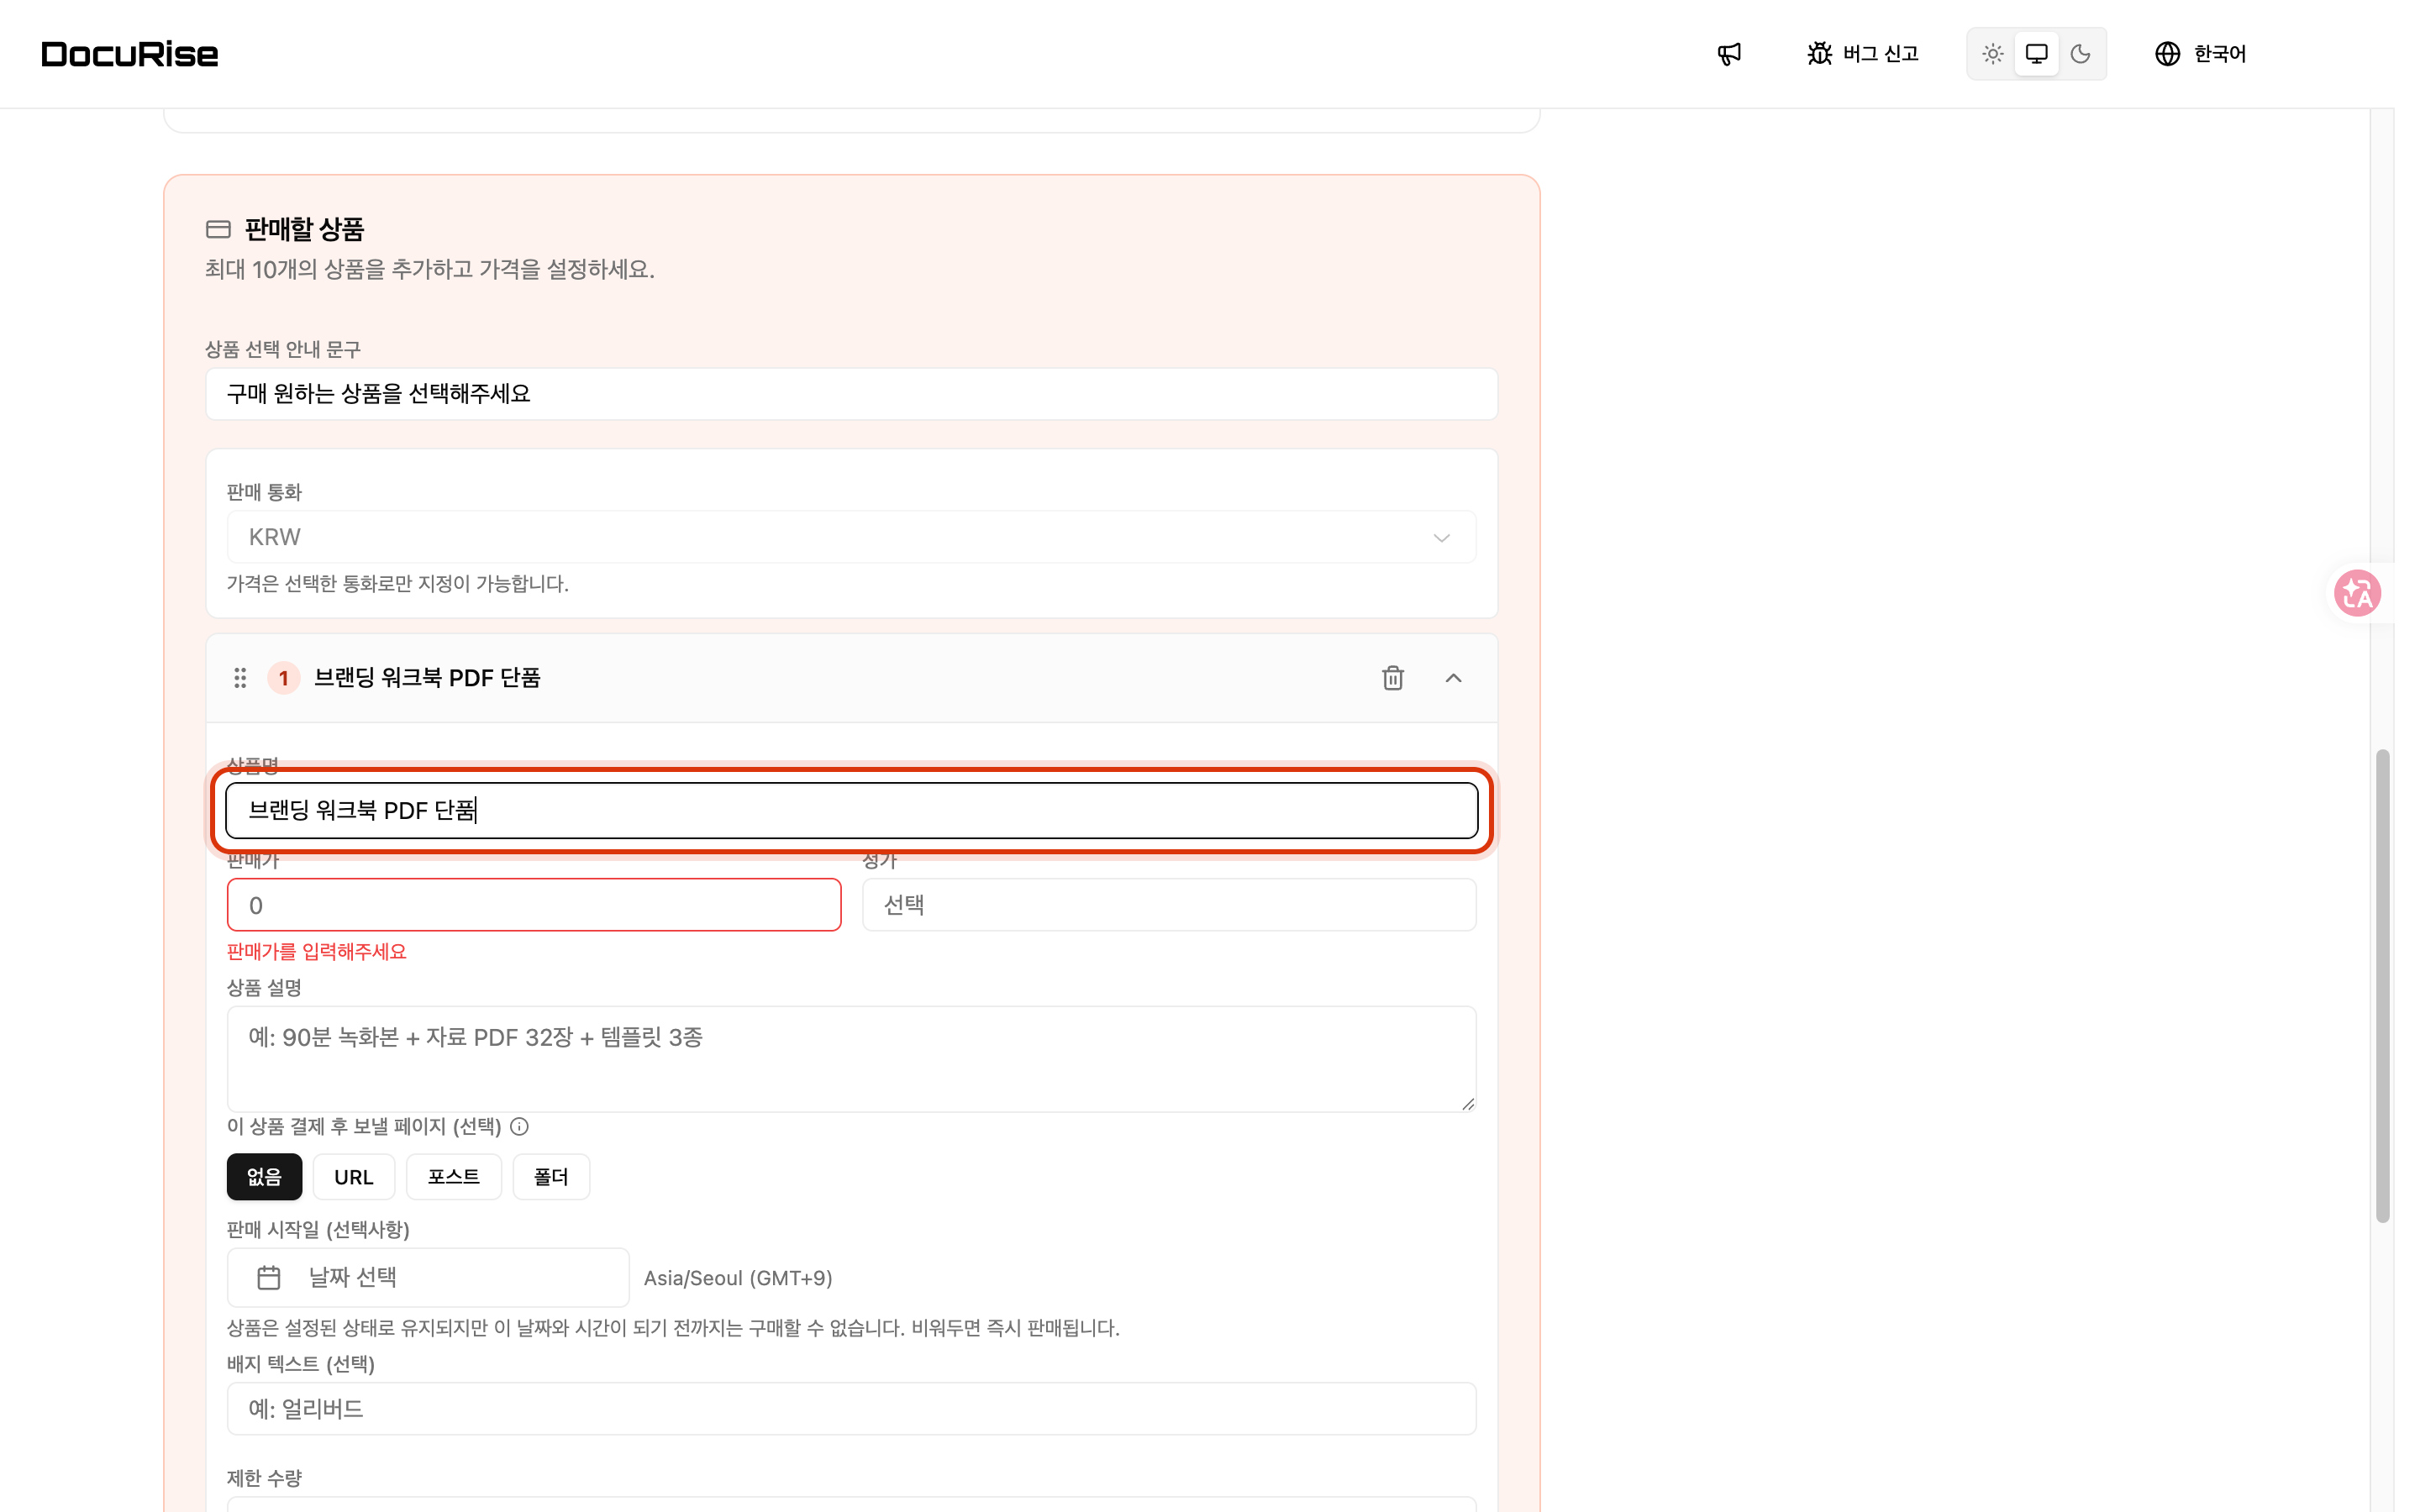This screenshot has width=2420, height=1512.
Task: Click the page vertical scrollbar thumb
Action: point(2382,985)
